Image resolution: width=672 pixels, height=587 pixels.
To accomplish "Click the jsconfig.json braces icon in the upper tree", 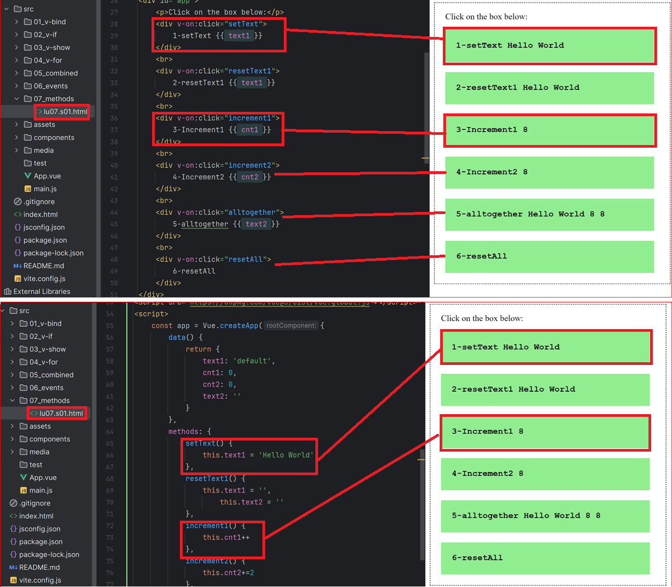I will 18,227.
